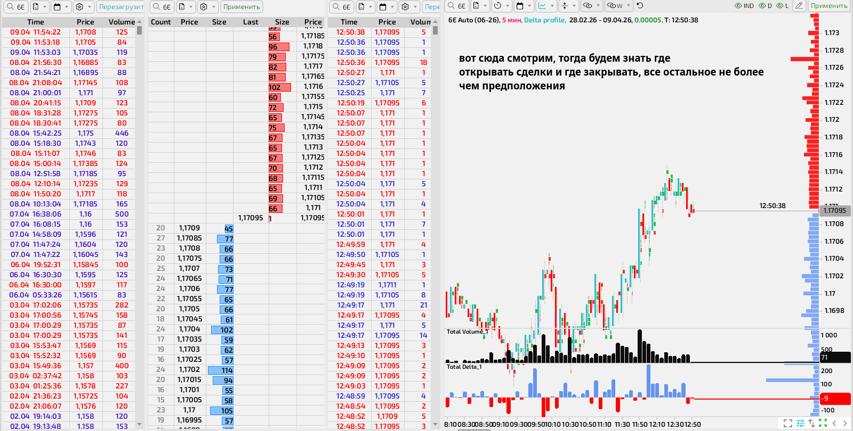
Task: Click the Total Volume_1 indicator label
Action: (468, 331)
